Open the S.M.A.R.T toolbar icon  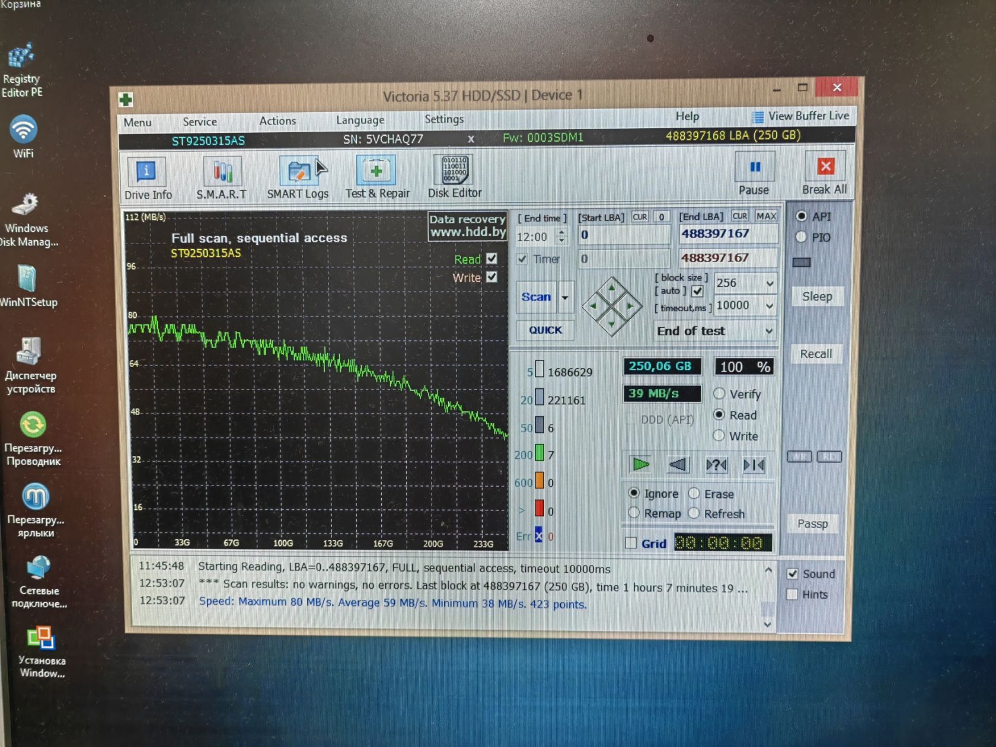coord(222,178)
